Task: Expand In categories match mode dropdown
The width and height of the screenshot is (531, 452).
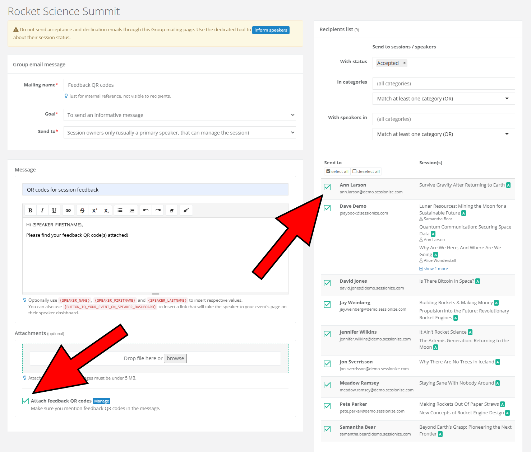Action: pyautogui.click(x=443, y=99)
